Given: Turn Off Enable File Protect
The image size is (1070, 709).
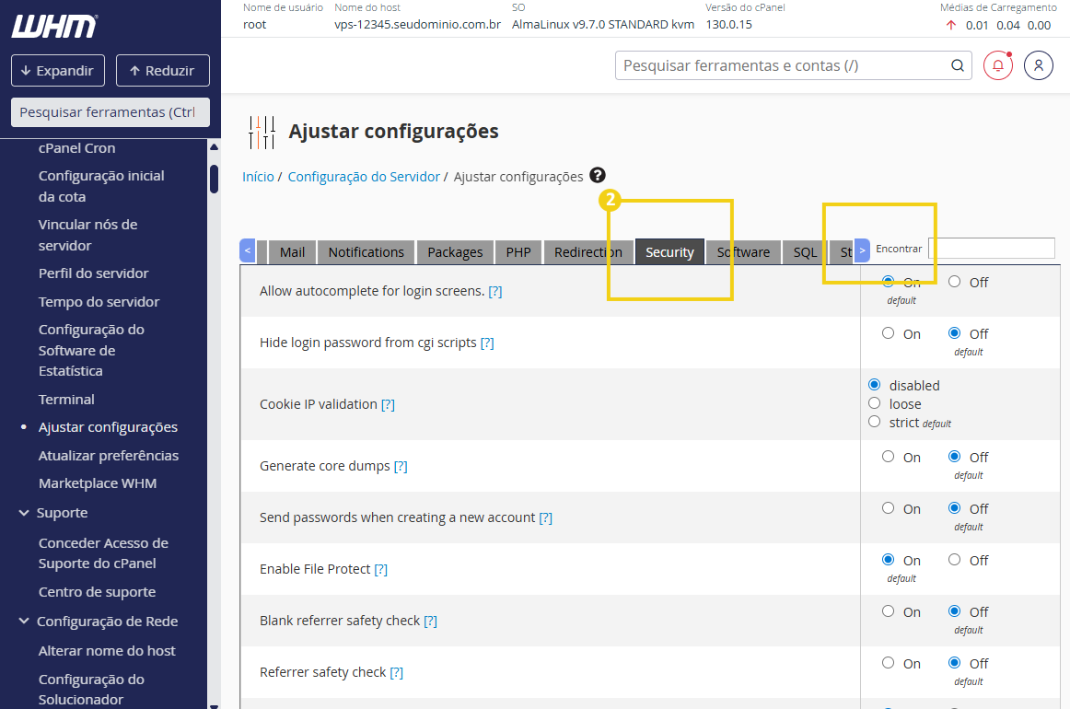Looking at the screenshot, I should coord(955,559).
